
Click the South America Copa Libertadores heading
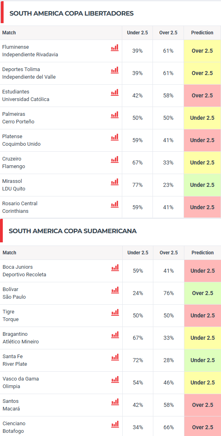[x=72, y=13]
